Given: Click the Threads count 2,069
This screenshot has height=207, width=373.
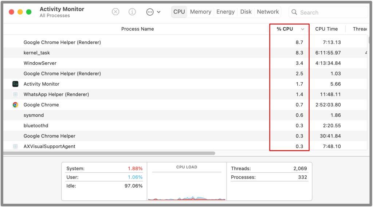Looking at the screenshot, I should pos(300,168).
